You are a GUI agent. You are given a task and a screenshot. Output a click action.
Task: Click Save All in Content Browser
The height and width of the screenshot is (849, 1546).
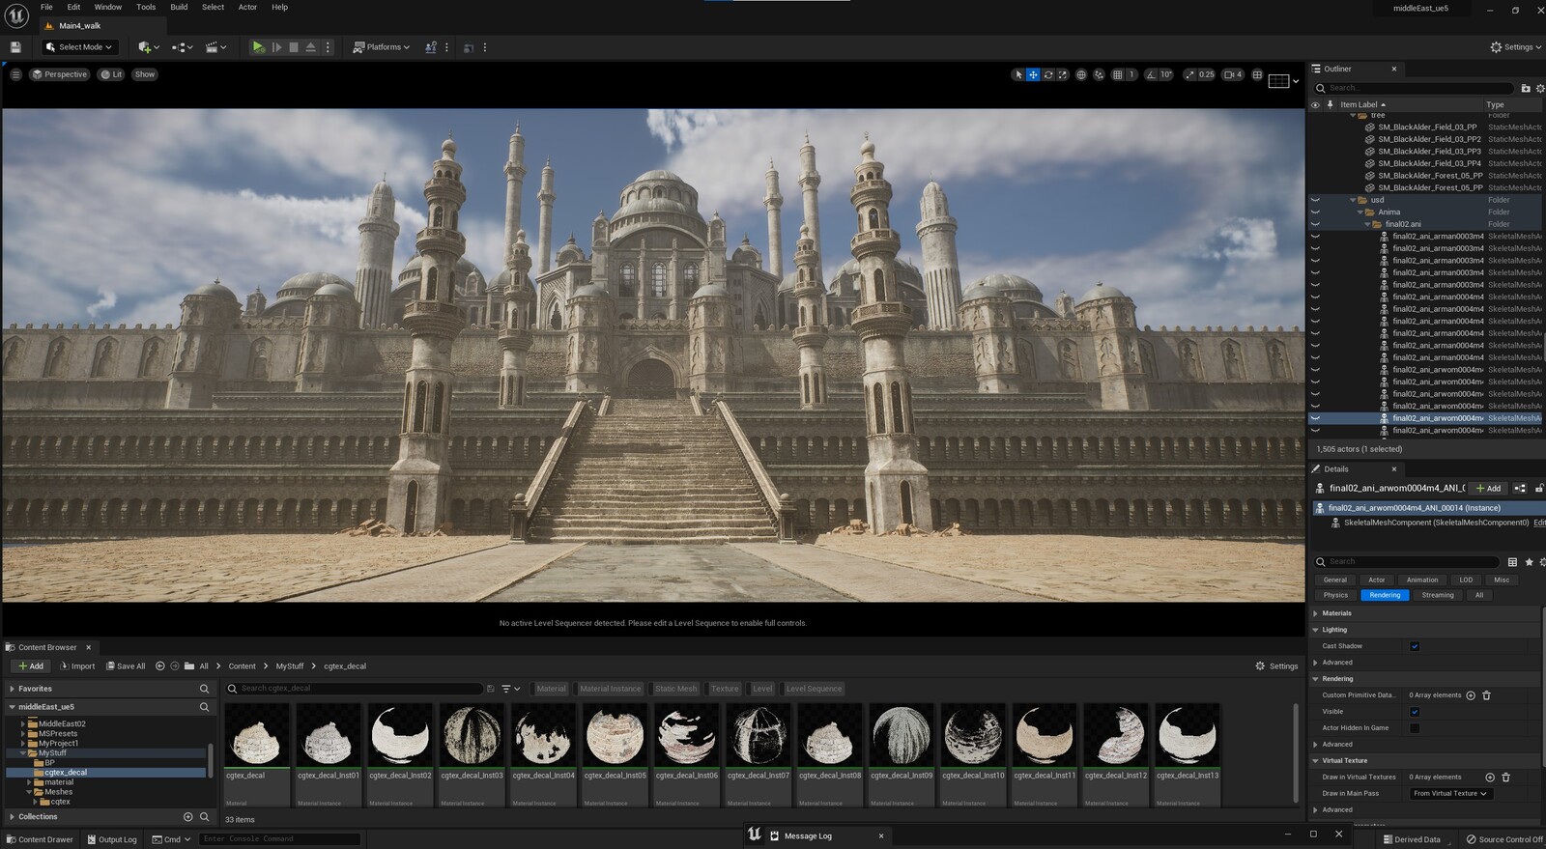click(126, 665)
